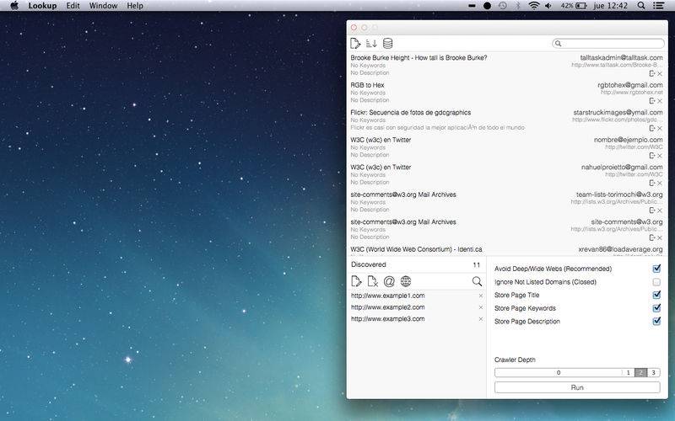Select the RGB to Hex result title
Viewport: 675px width, 421px height.
367,85
